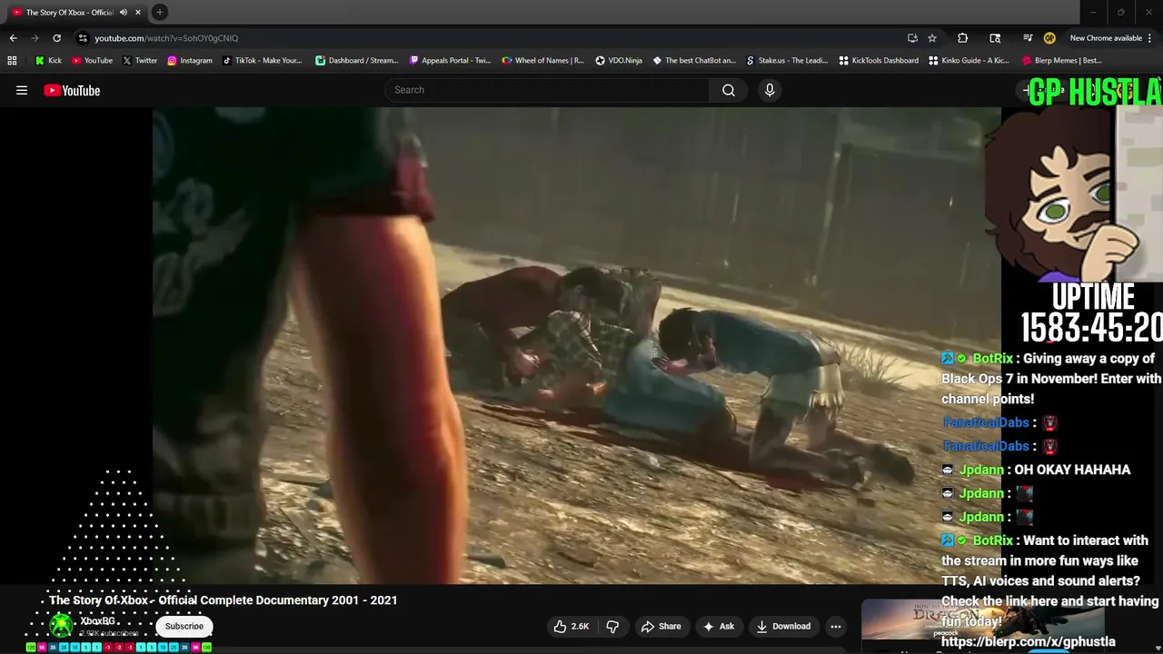Click the video title text
1163x654 pixels.
(224, 600)
